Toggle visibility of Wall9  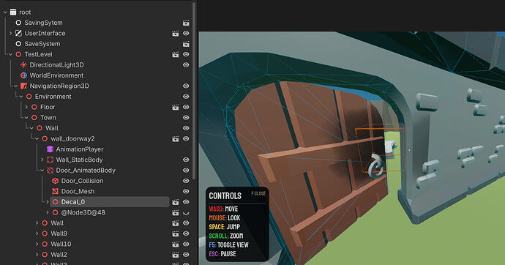coord(186,234)
